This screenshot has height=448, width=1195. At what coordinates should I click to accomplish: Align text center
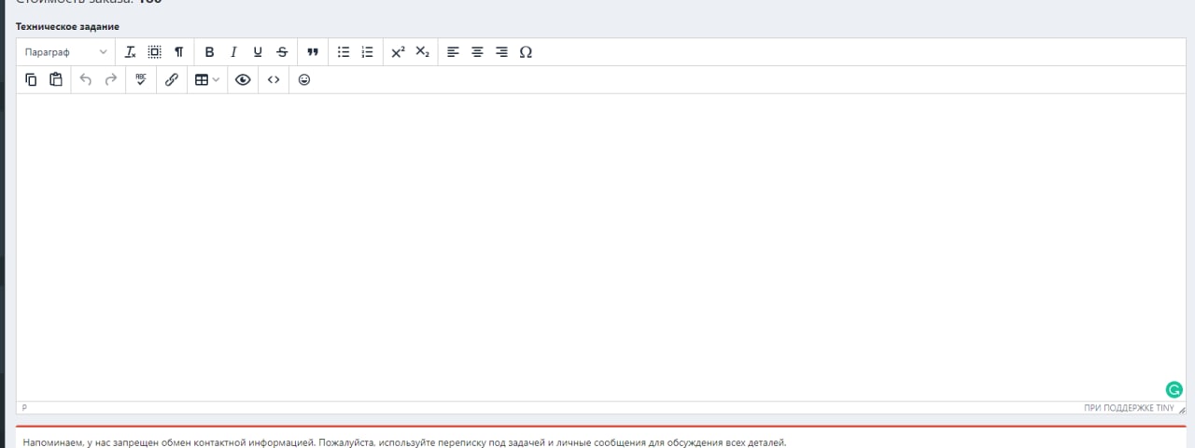click(477, 52)
